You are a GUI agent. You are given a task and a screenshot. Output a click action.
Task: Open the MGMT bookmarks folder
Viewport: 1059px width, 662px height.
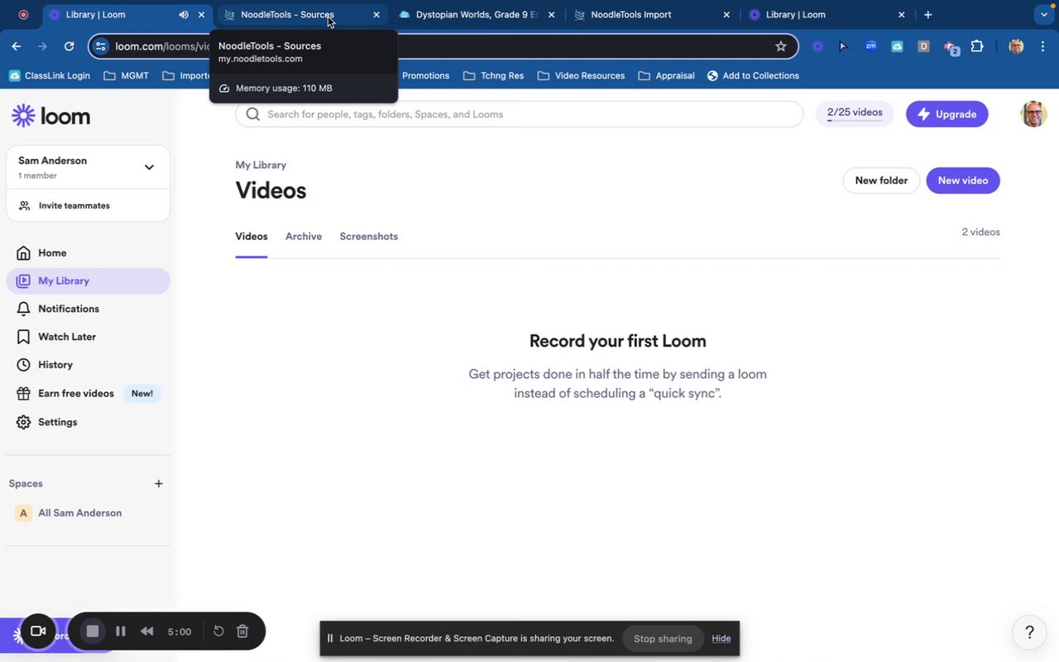click(x=127, y=75)
